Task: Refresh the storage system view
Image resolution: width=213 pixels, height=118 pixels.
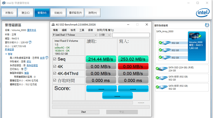Action: pos(207,25)
